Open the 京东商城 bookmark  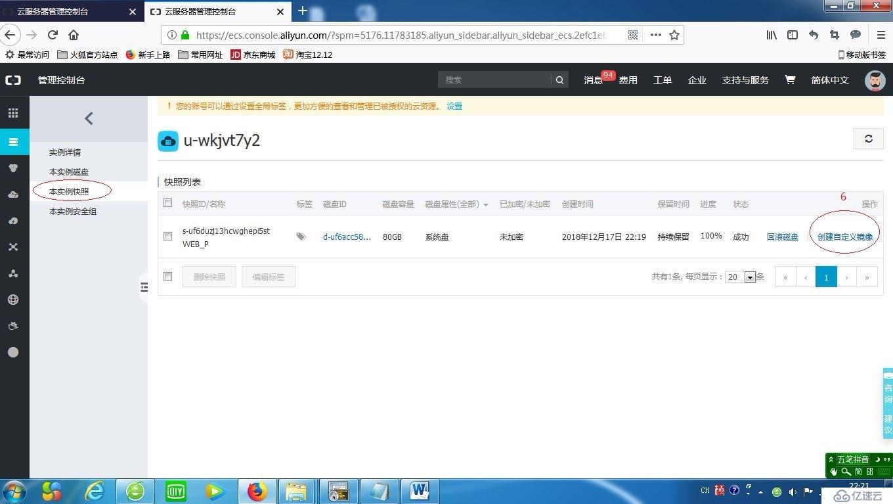tap(253, 55)
